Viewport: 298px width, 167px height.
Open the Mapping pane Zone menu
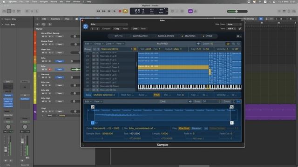pyautogui.click(x=110, y=44)
